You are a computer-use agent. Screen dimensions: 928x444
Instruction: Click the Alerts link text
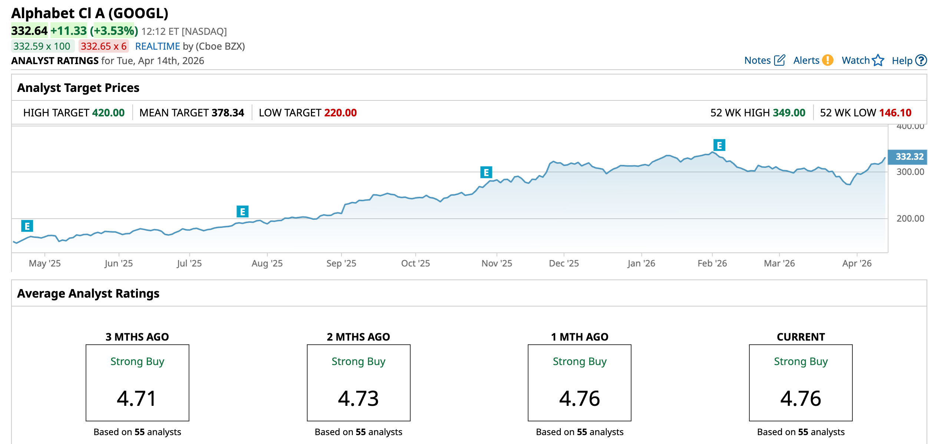tap(806, 60)
